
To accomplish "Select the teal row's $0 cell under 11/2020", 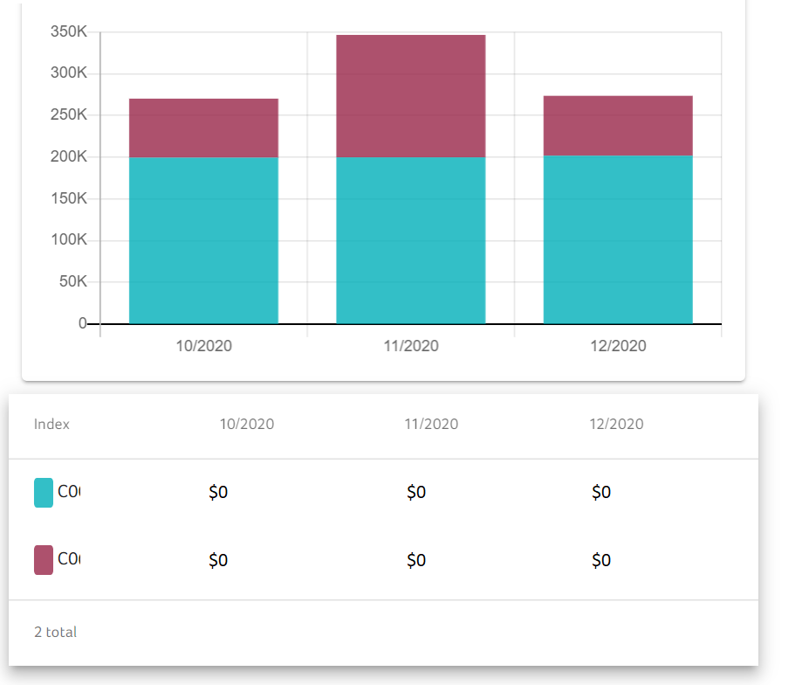I will point(416,493).
